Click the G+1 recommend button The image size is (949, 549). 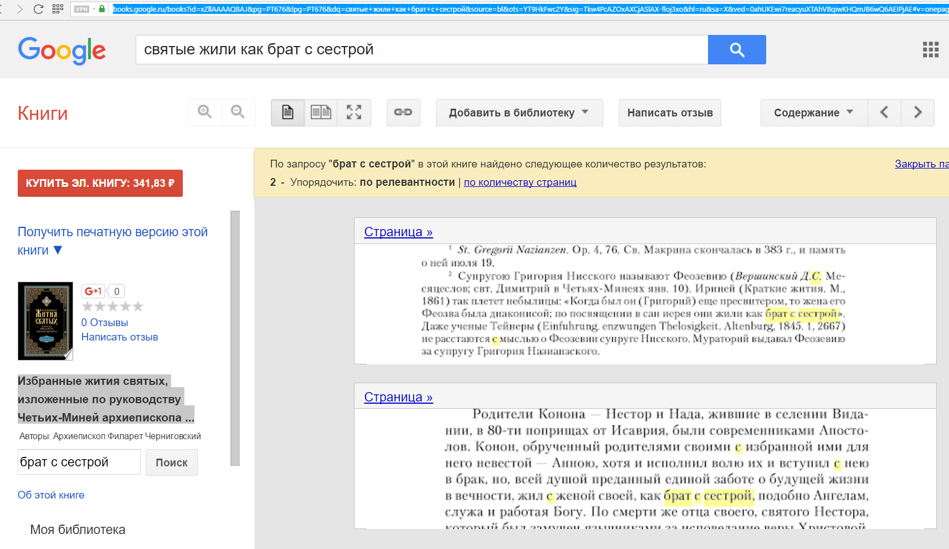[93, 291]
